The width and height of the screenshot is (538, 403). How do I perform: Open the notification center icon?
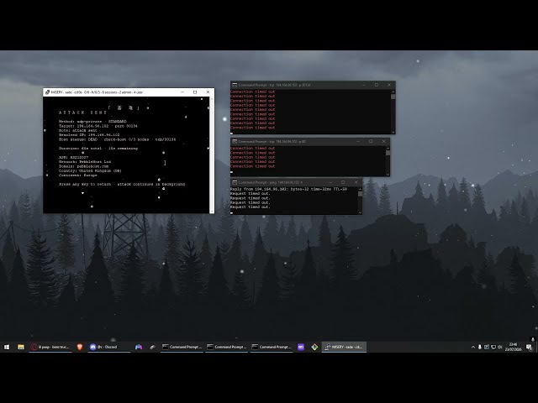pos(529,347)
